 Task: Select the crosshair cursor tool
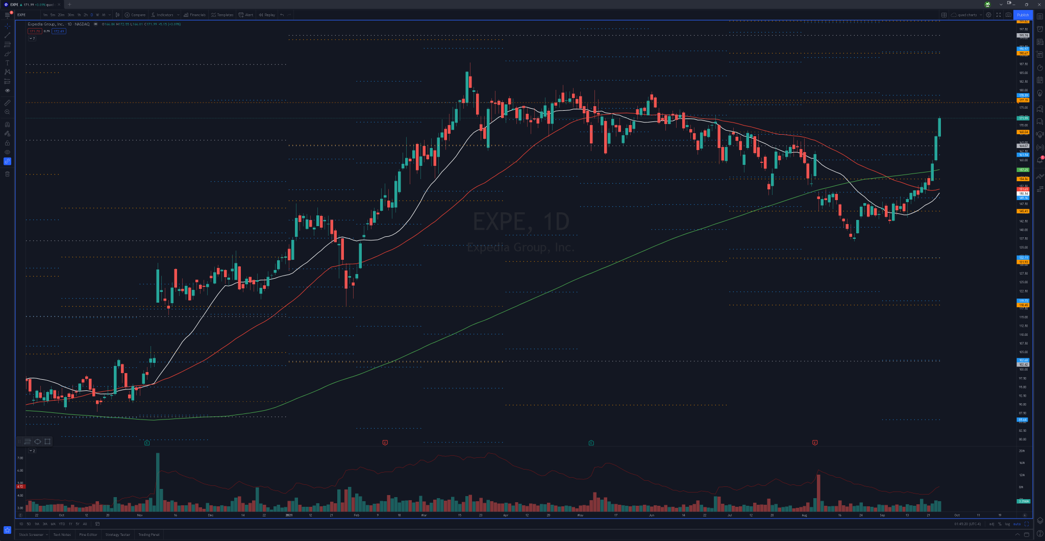[x=7, y=26]
